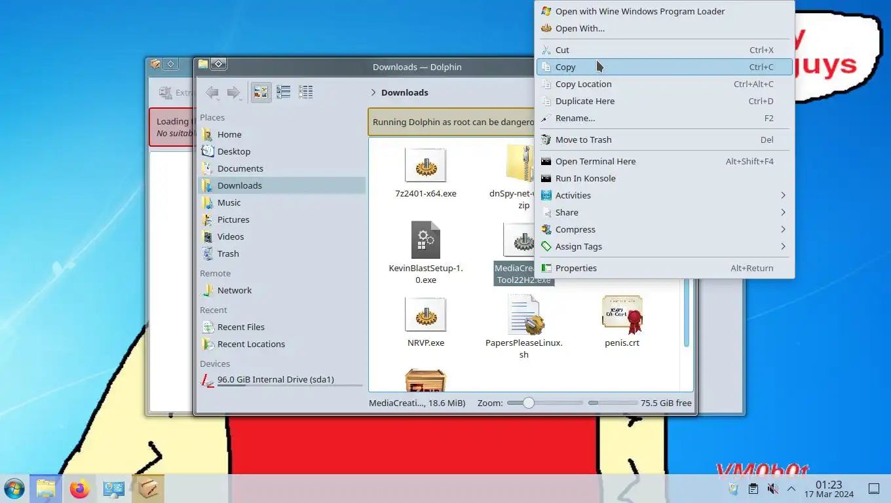The height and width of the screenshot is (503, 891).
Task: Go forward with the Dolphin forward arrow
Action: tap(234, 92)
